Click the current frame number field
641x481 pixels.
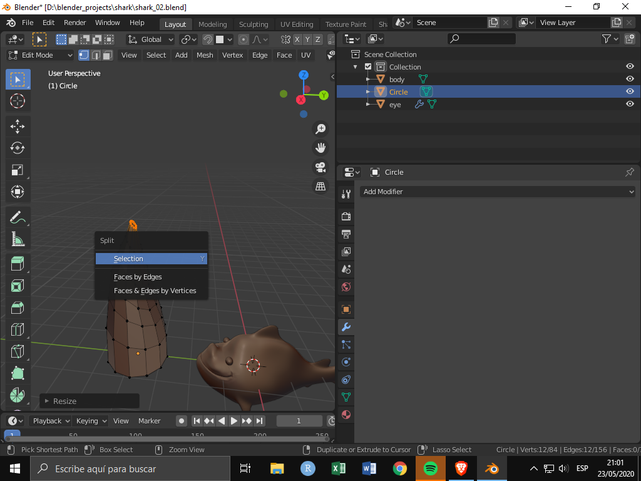[x=299, y=421]
